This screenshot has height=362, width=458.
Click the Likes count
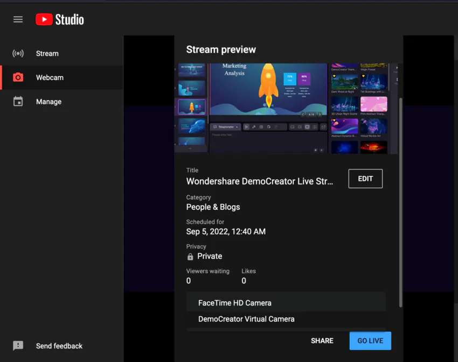point(244,281)
